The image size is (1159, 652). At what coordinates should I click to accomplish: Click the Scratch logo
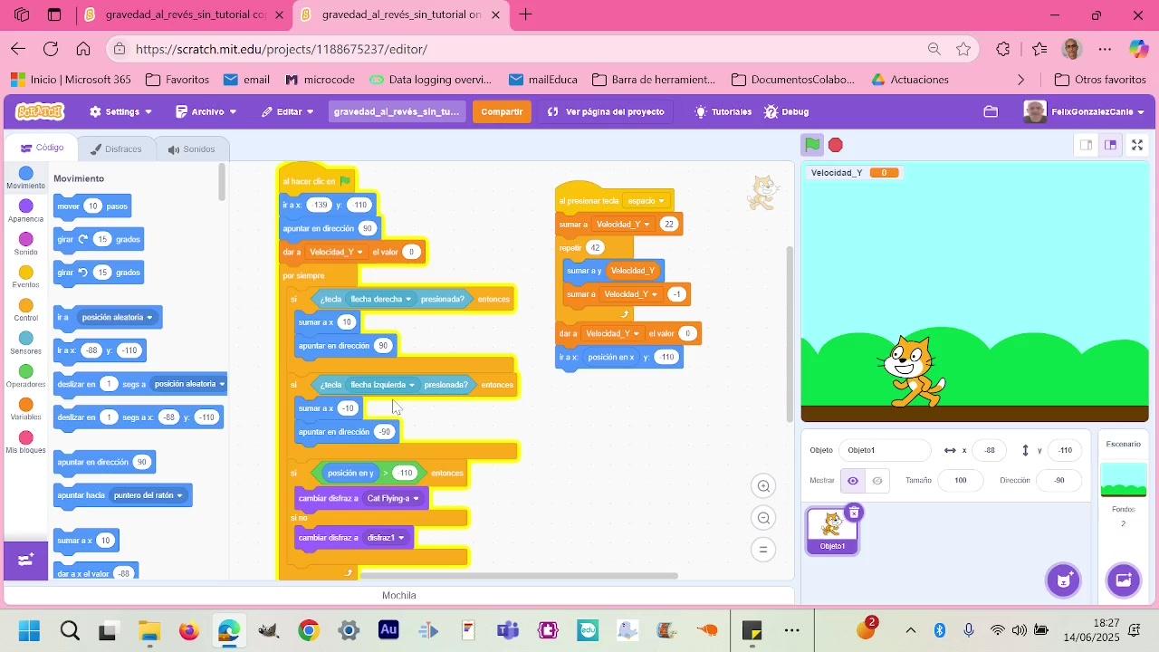40,111
